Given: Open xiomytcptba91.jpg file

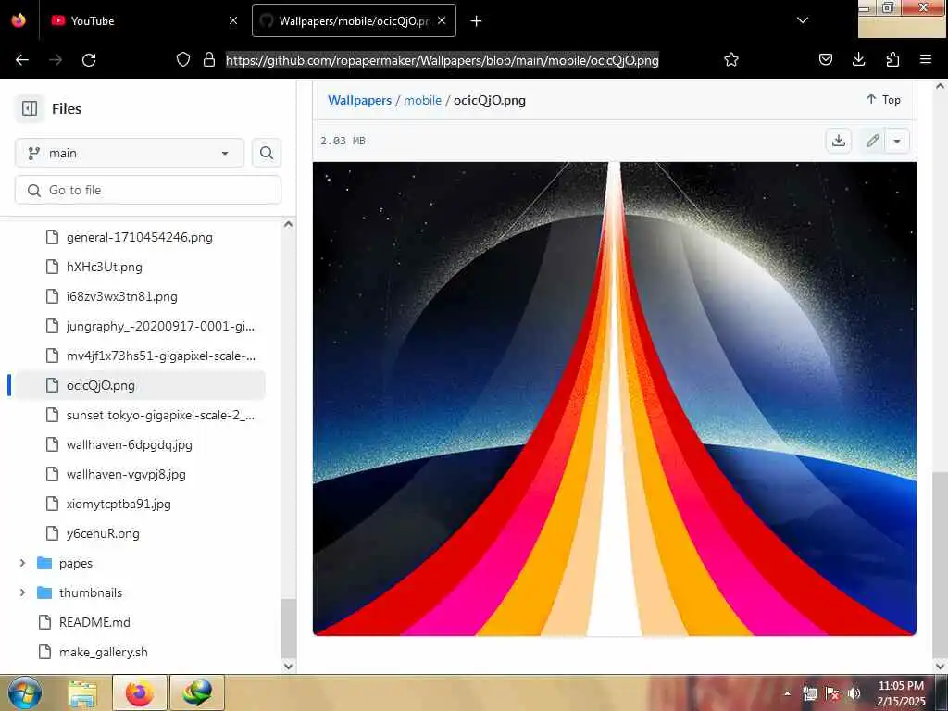Looking at the screenshot, I should point(118,504).
